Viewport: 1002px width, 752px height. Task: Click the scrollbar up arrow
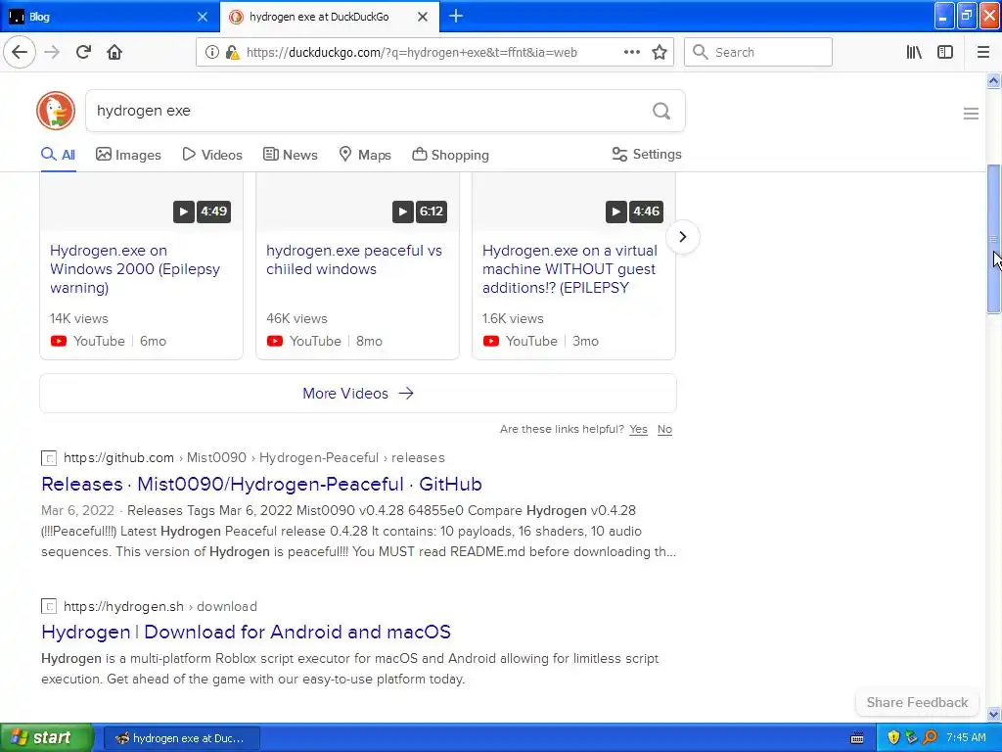click(993, 80)
